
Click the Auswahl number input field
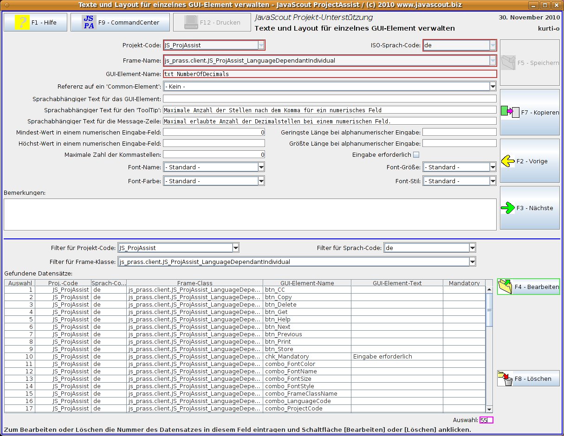click(486, 420)
